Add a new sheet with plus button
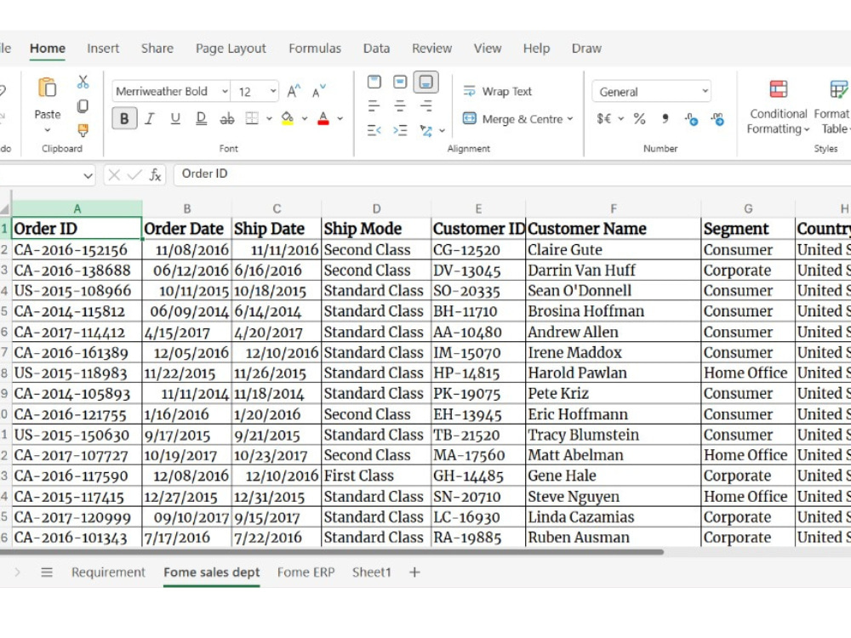The image size is (851, 638). click(414, 572)
